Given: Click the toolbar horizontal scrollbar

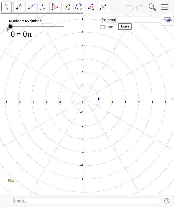Looking at the screenshot, I should [42, 13].
